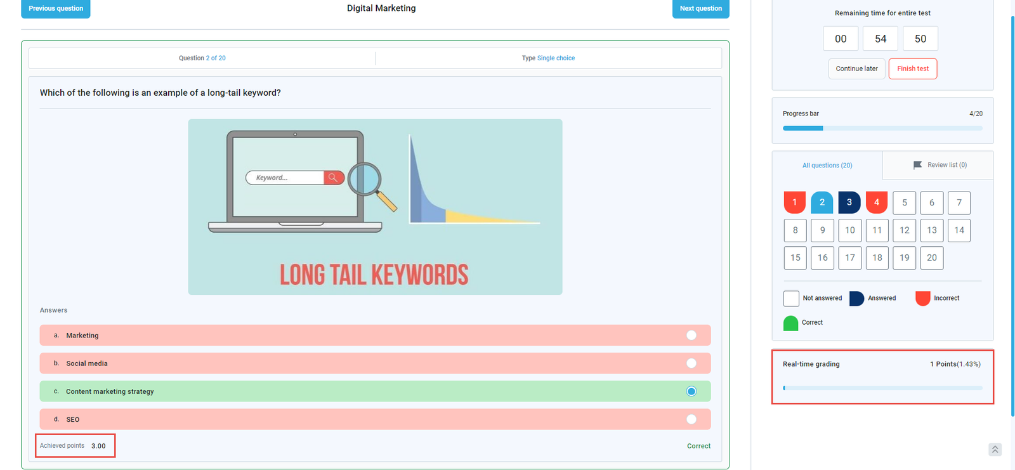Click the Long Tail Keywords image
Screen dimensions: 1015x470
tap(375, 207)
